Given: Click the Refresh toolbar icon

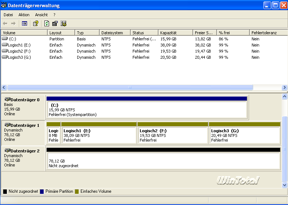Looking at the screenshot, I should 47,23.
